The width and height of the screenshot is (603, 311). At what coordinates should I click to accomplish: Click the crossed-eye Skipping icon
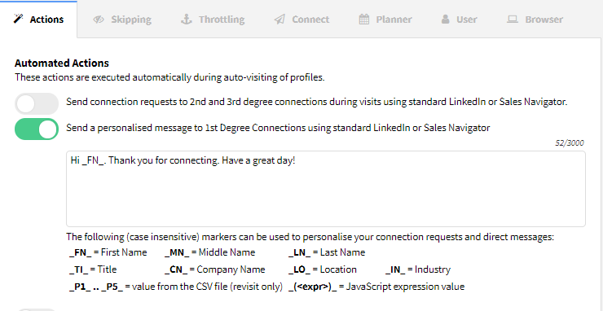tap(99, 20)
